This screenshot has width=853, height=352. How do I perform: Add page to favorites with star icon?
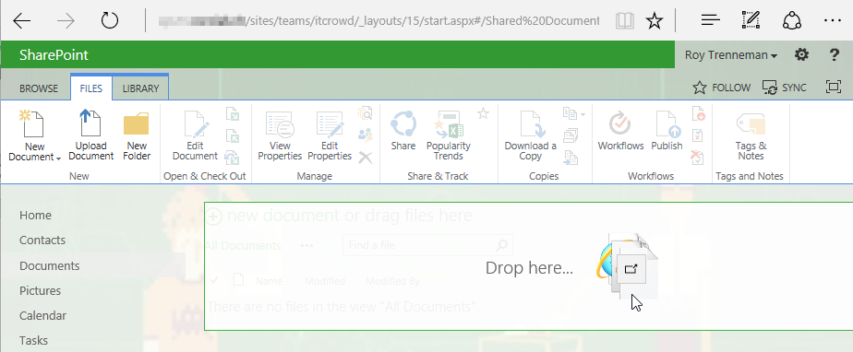(x=655, y=21)
